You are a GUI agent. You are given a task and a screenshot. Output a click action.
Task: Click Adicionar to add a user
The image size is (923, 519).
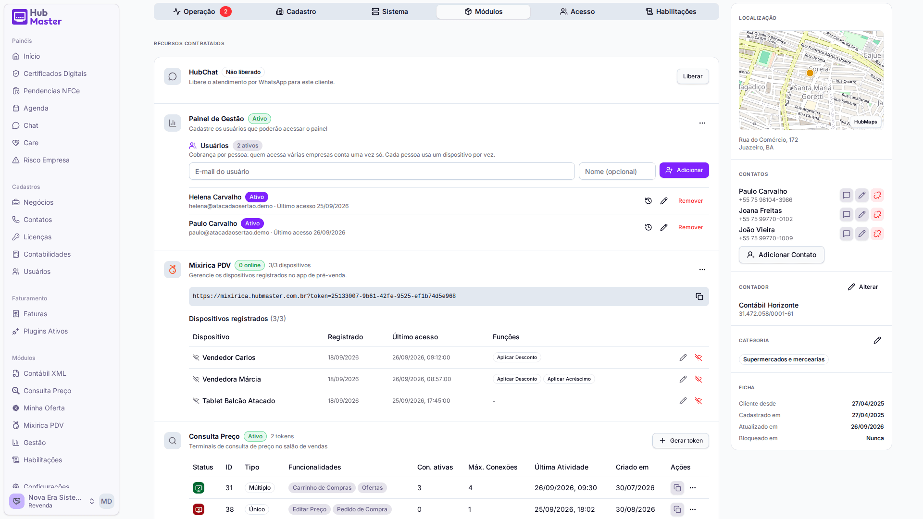pos(684,170)
